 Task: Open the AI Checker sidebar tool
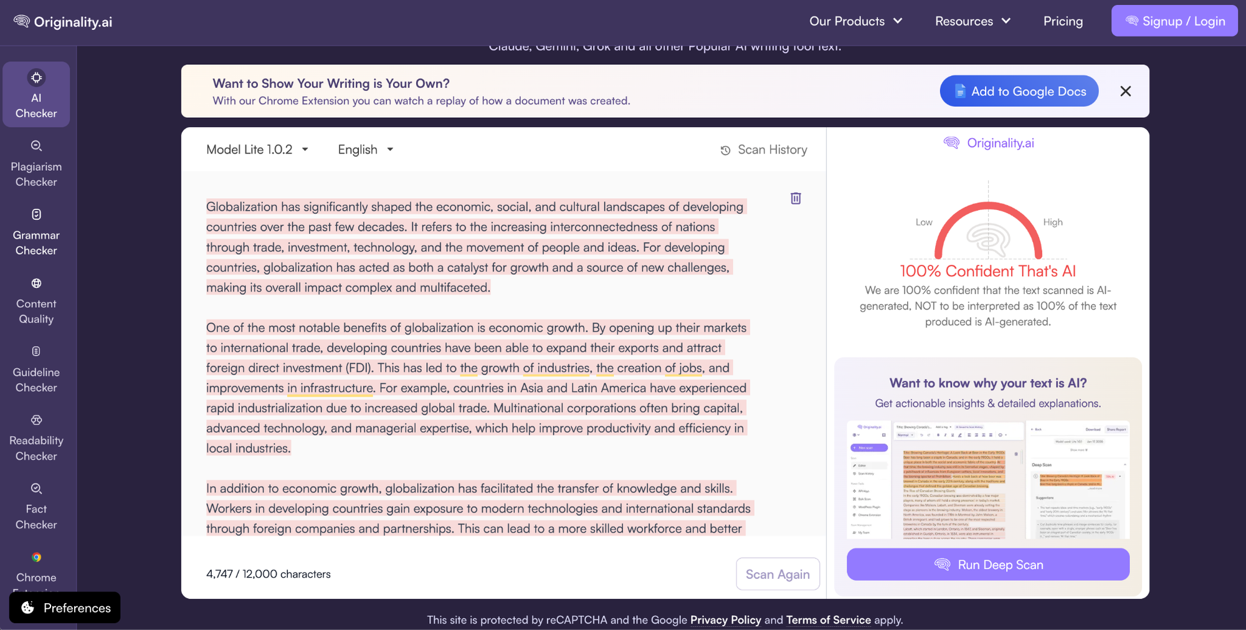[x=36, y=95]
